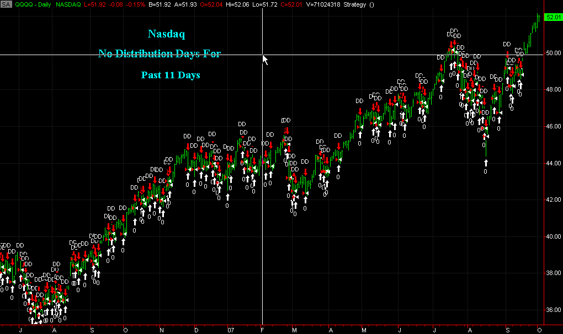The image size is (563, 334).
Task: Click the 44.00 price axis label
Action: (553, 163)
